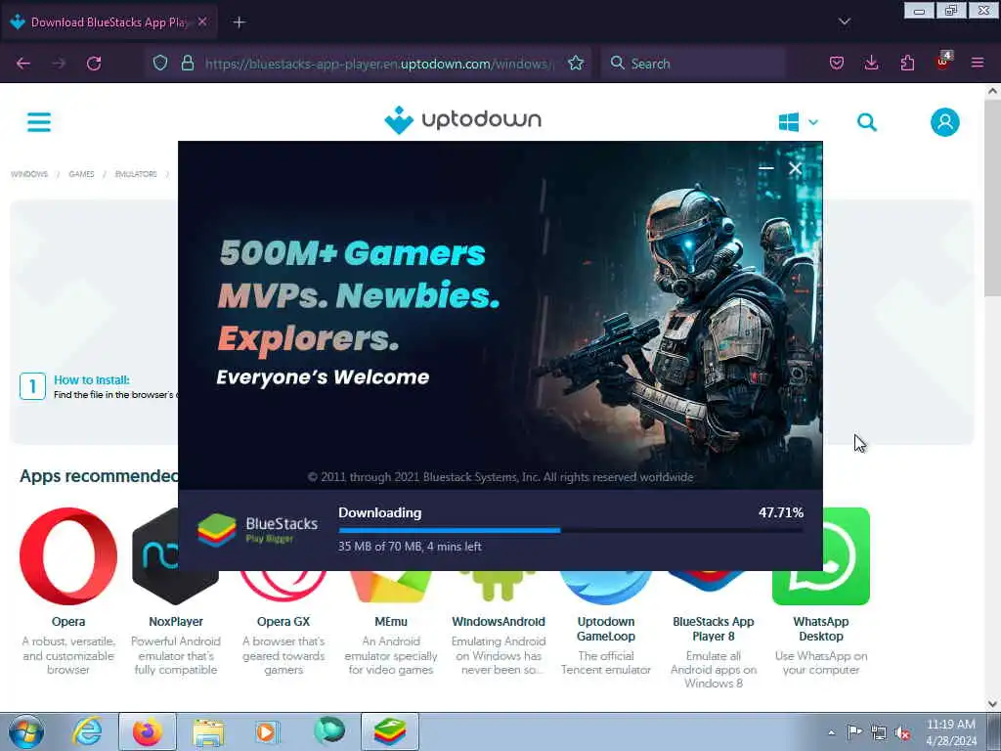The height and width of the screenshot is (751, 1001).
Task: Launch Internet Explorer from the taskbar
Action: coord(87,731)
